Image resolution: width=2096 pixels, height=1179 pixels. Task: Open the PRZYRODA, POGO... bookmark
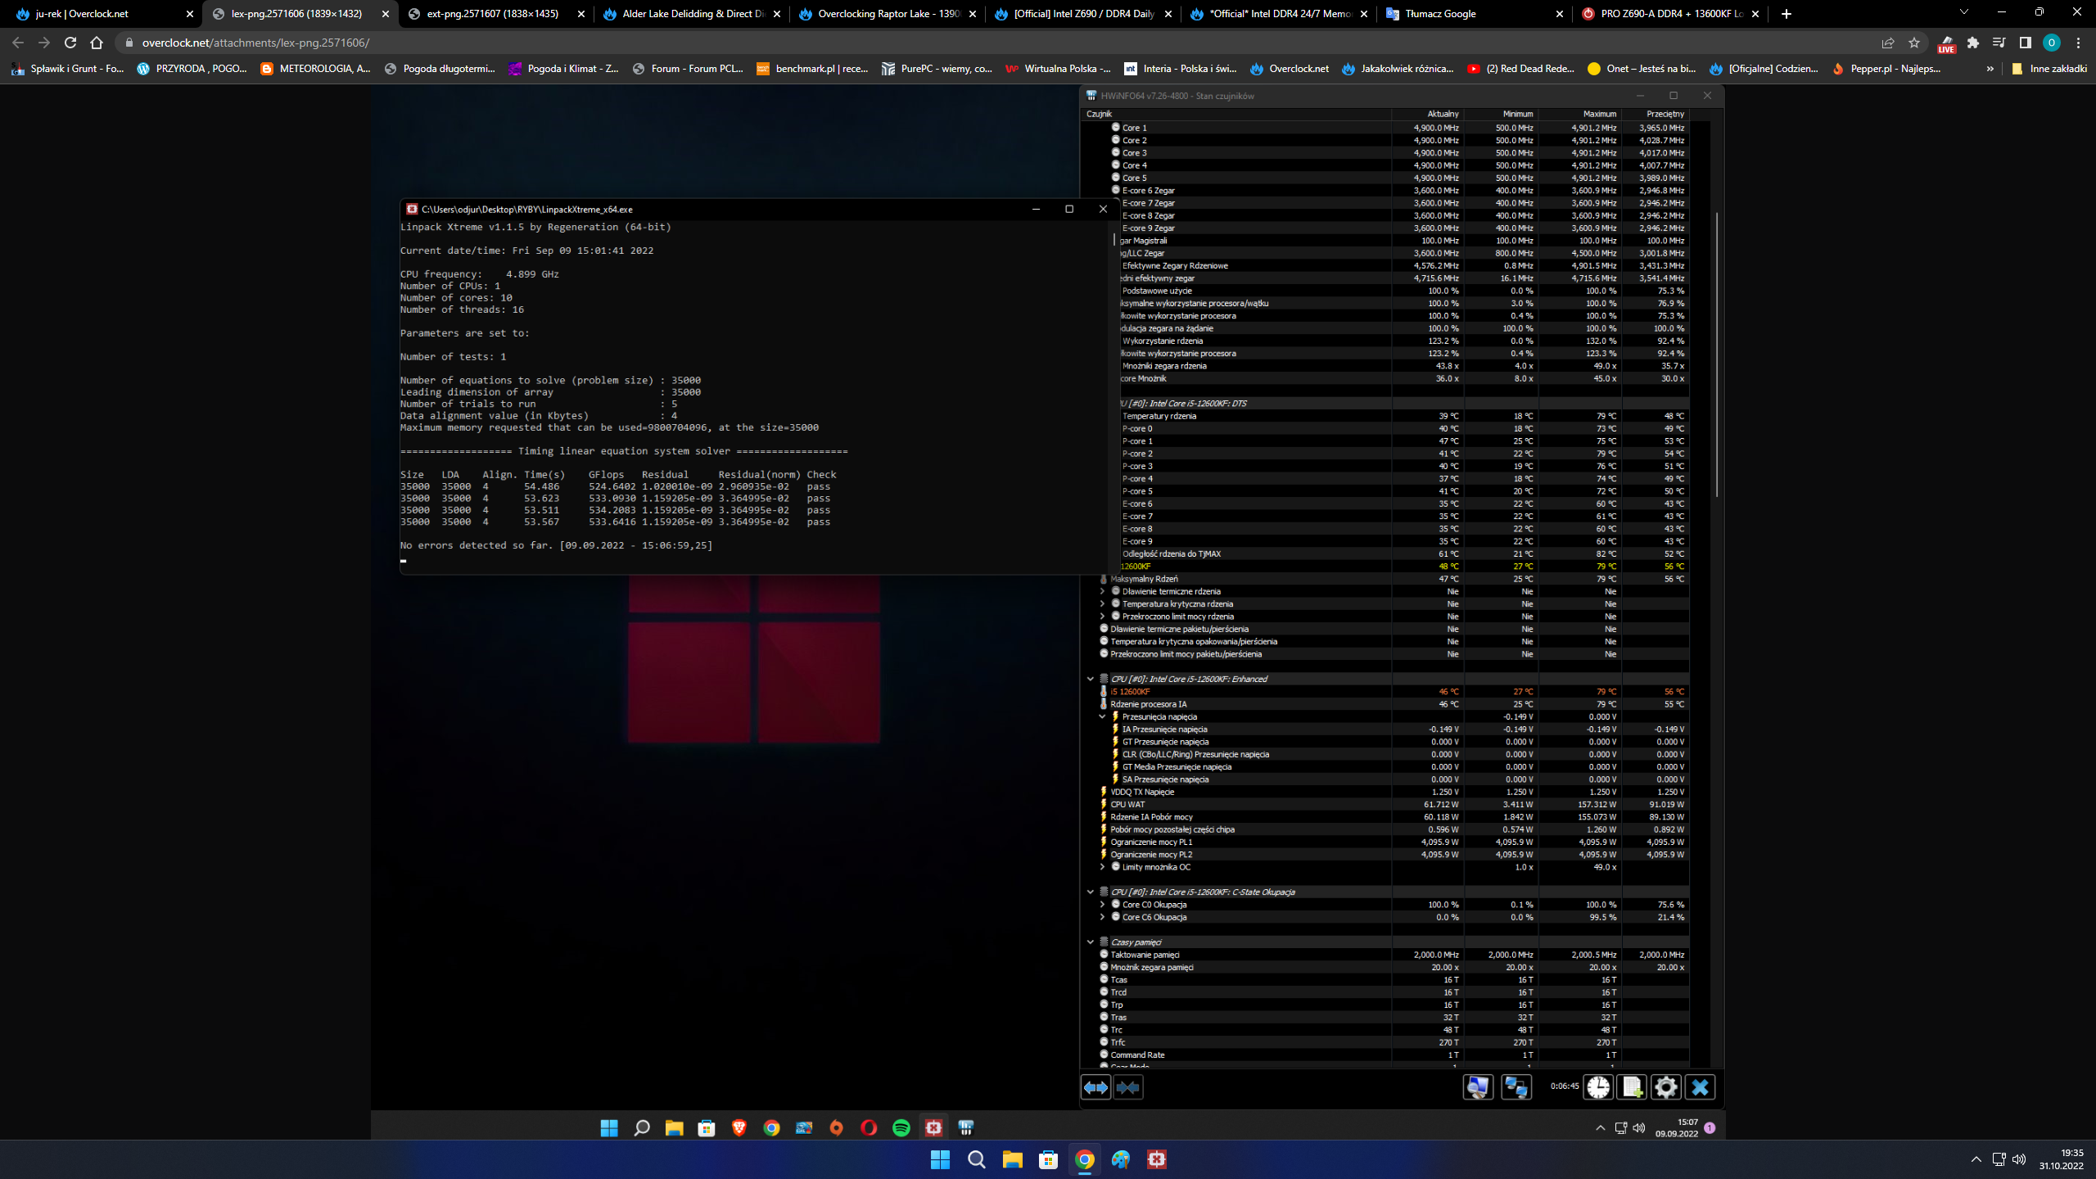pos(192,69)
